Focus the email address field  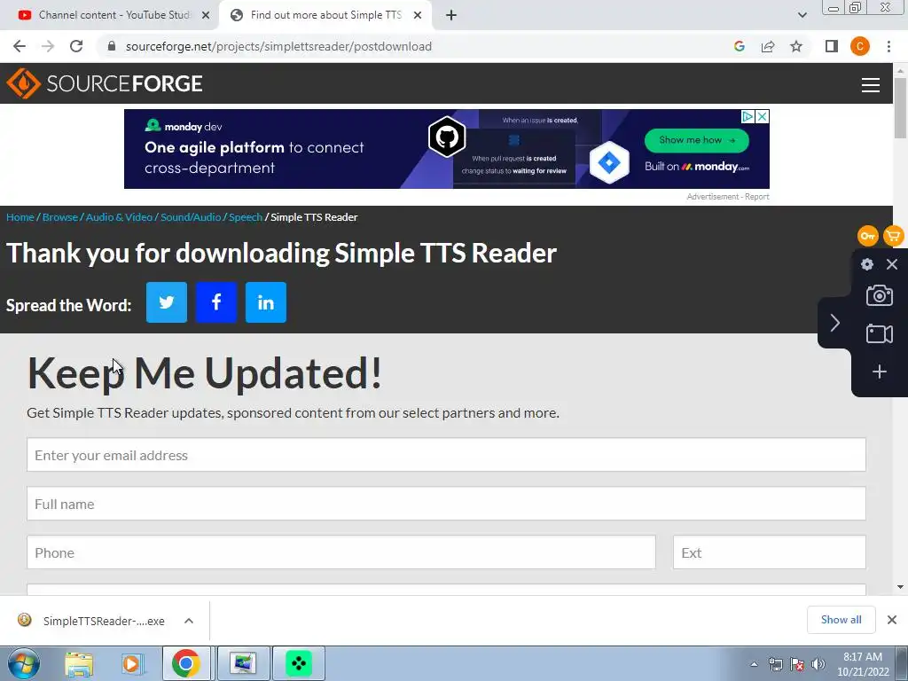(446, 455)
